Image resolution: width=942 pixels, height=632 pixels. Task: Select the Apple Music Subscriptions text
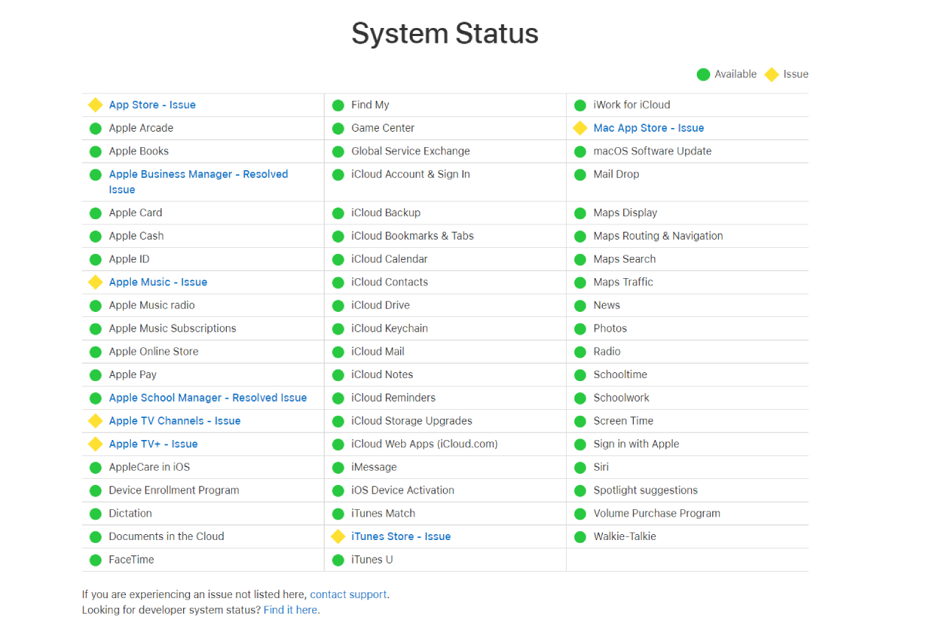[x=172, y=328]
